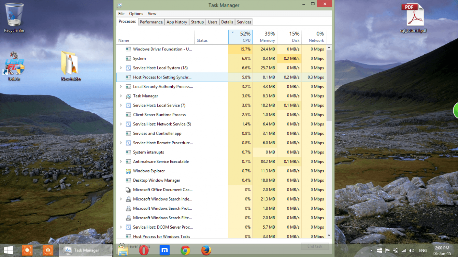
Task: Open the Recycle Bin desktop icon
Action: point(14,18)
